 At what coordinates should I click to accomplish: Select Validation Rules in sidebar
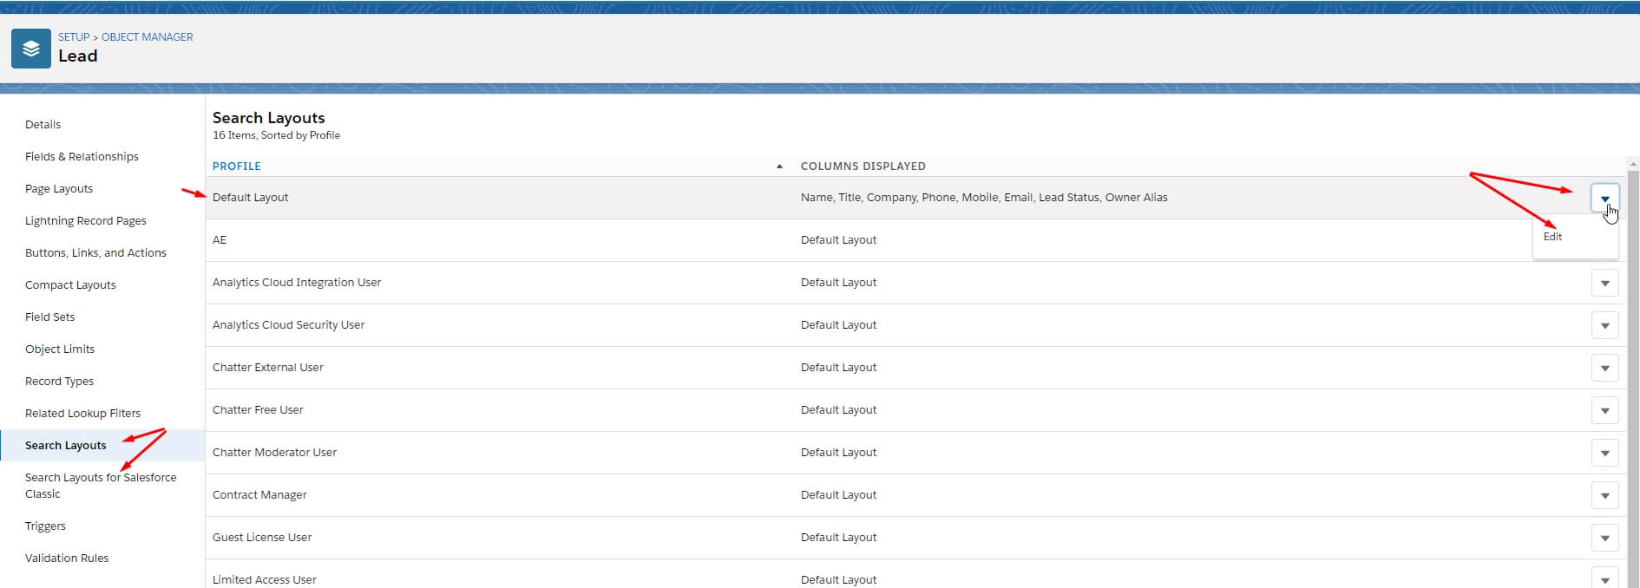pos(67,558)
